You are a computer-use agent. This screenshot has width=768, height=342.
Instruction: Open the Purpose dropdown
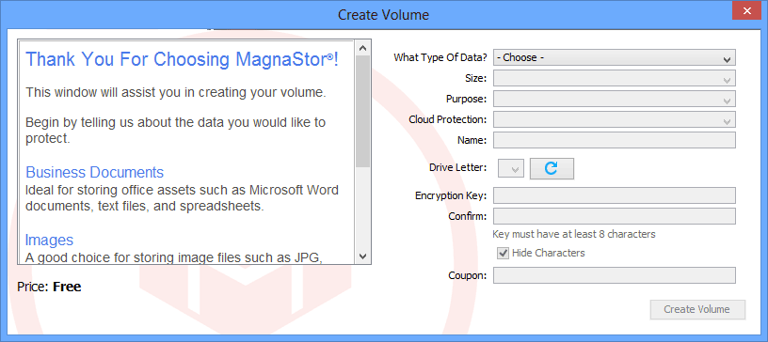615,99
